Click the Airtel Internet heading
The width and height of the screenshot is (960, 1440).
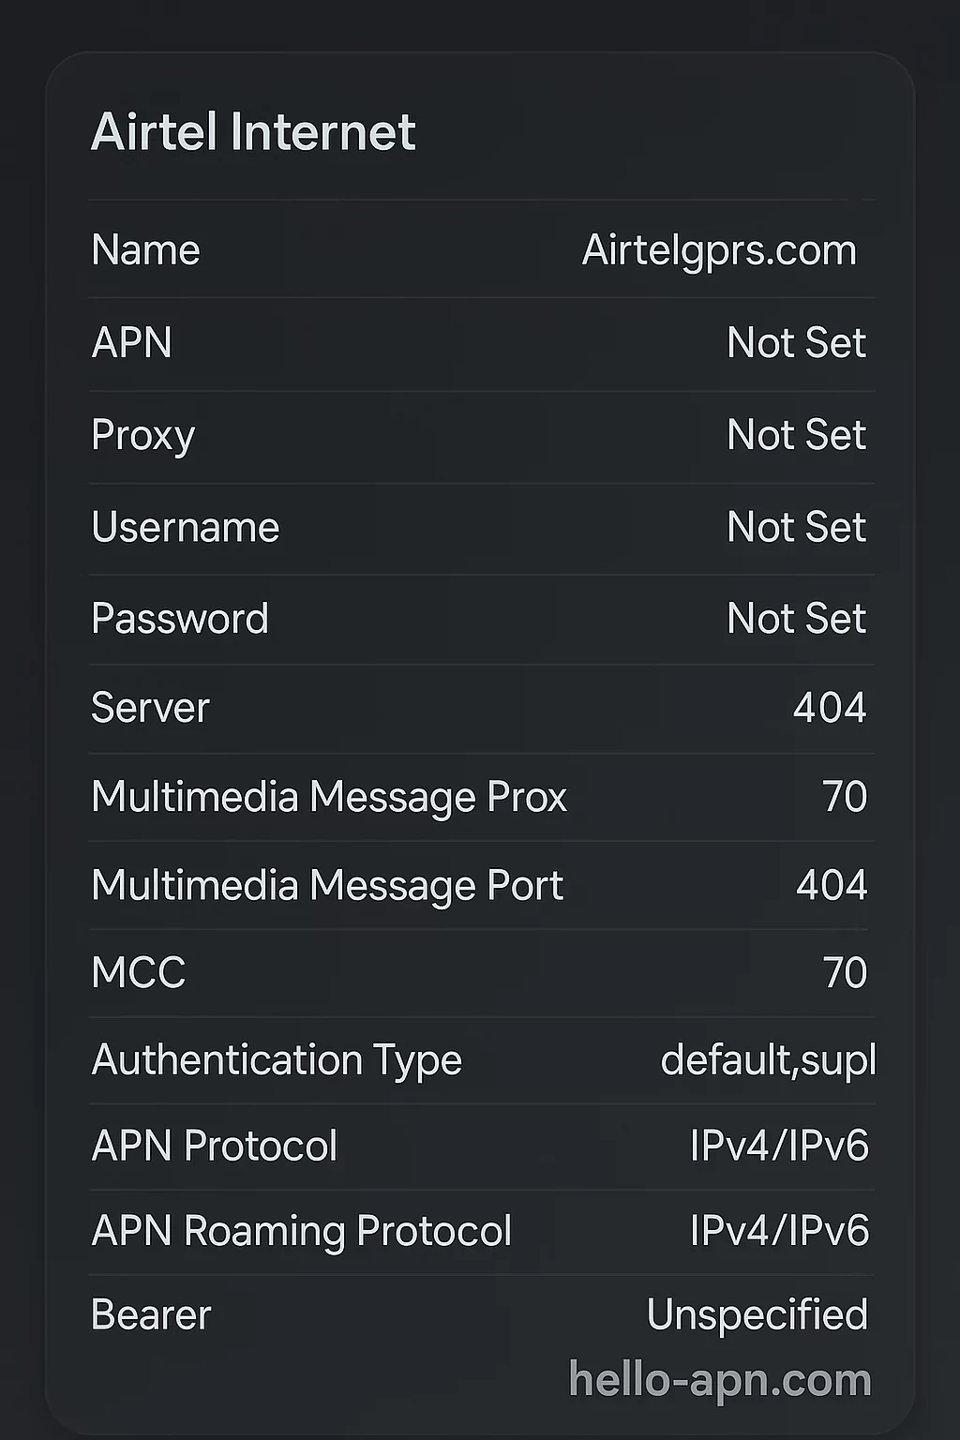coord(253,131)
